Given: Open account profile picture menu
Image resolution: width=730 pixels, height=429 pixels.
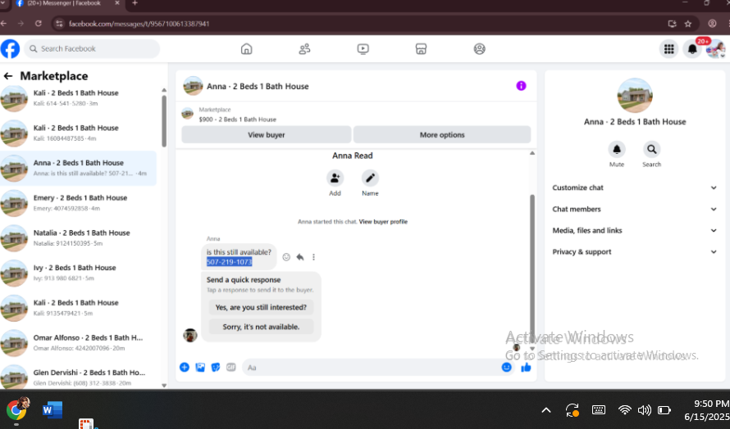Looking at the screenshot, I should coord(715,49).
